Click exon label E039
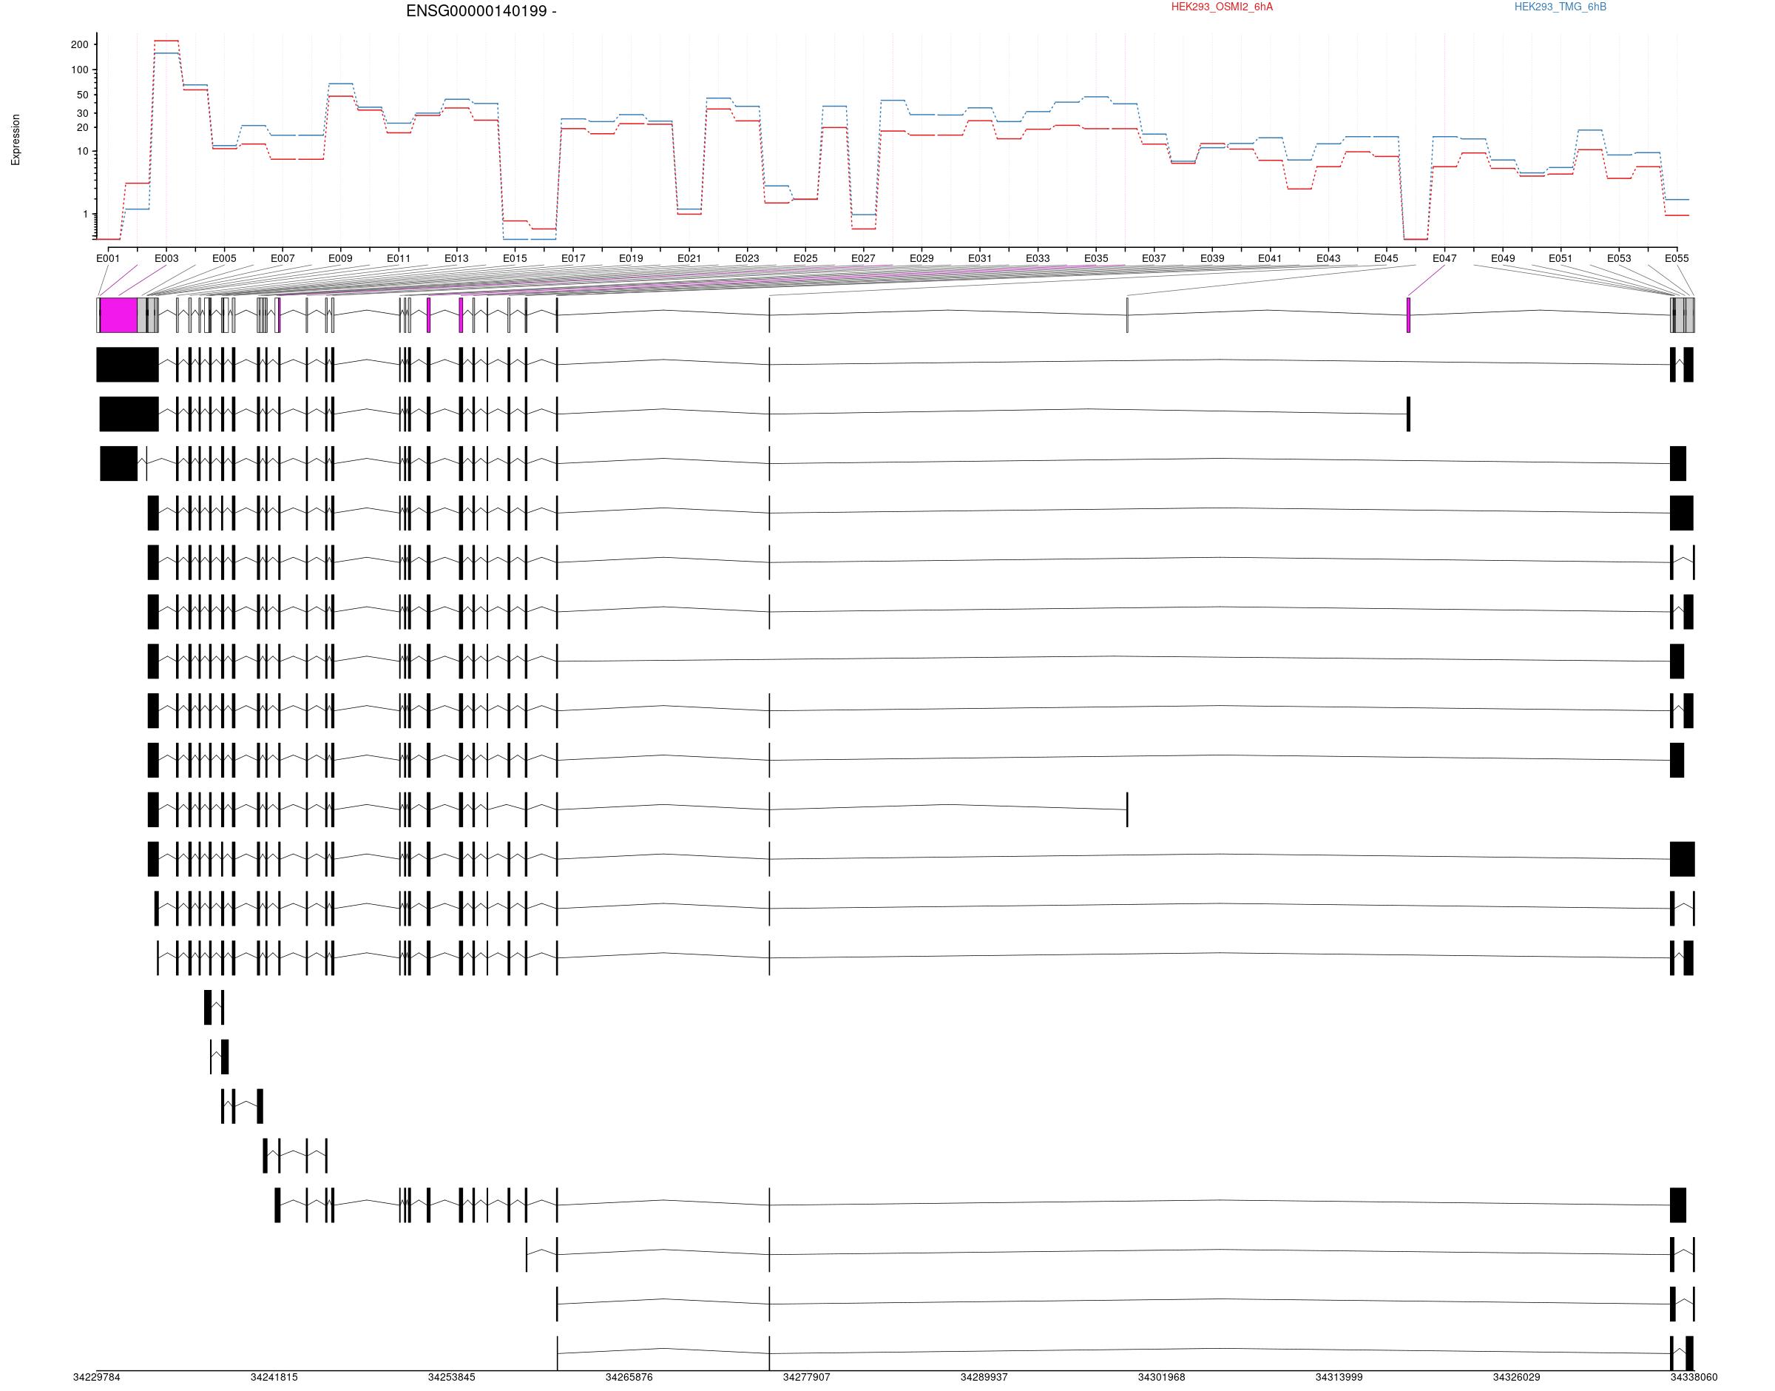The image size is (1775, 1391). point(1213,258)
